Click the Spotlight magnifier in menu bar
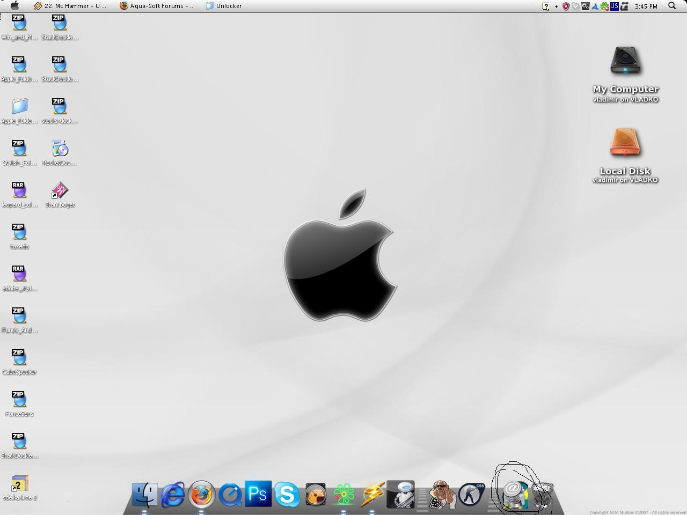The image size is (687, 515). coord(671,6)
